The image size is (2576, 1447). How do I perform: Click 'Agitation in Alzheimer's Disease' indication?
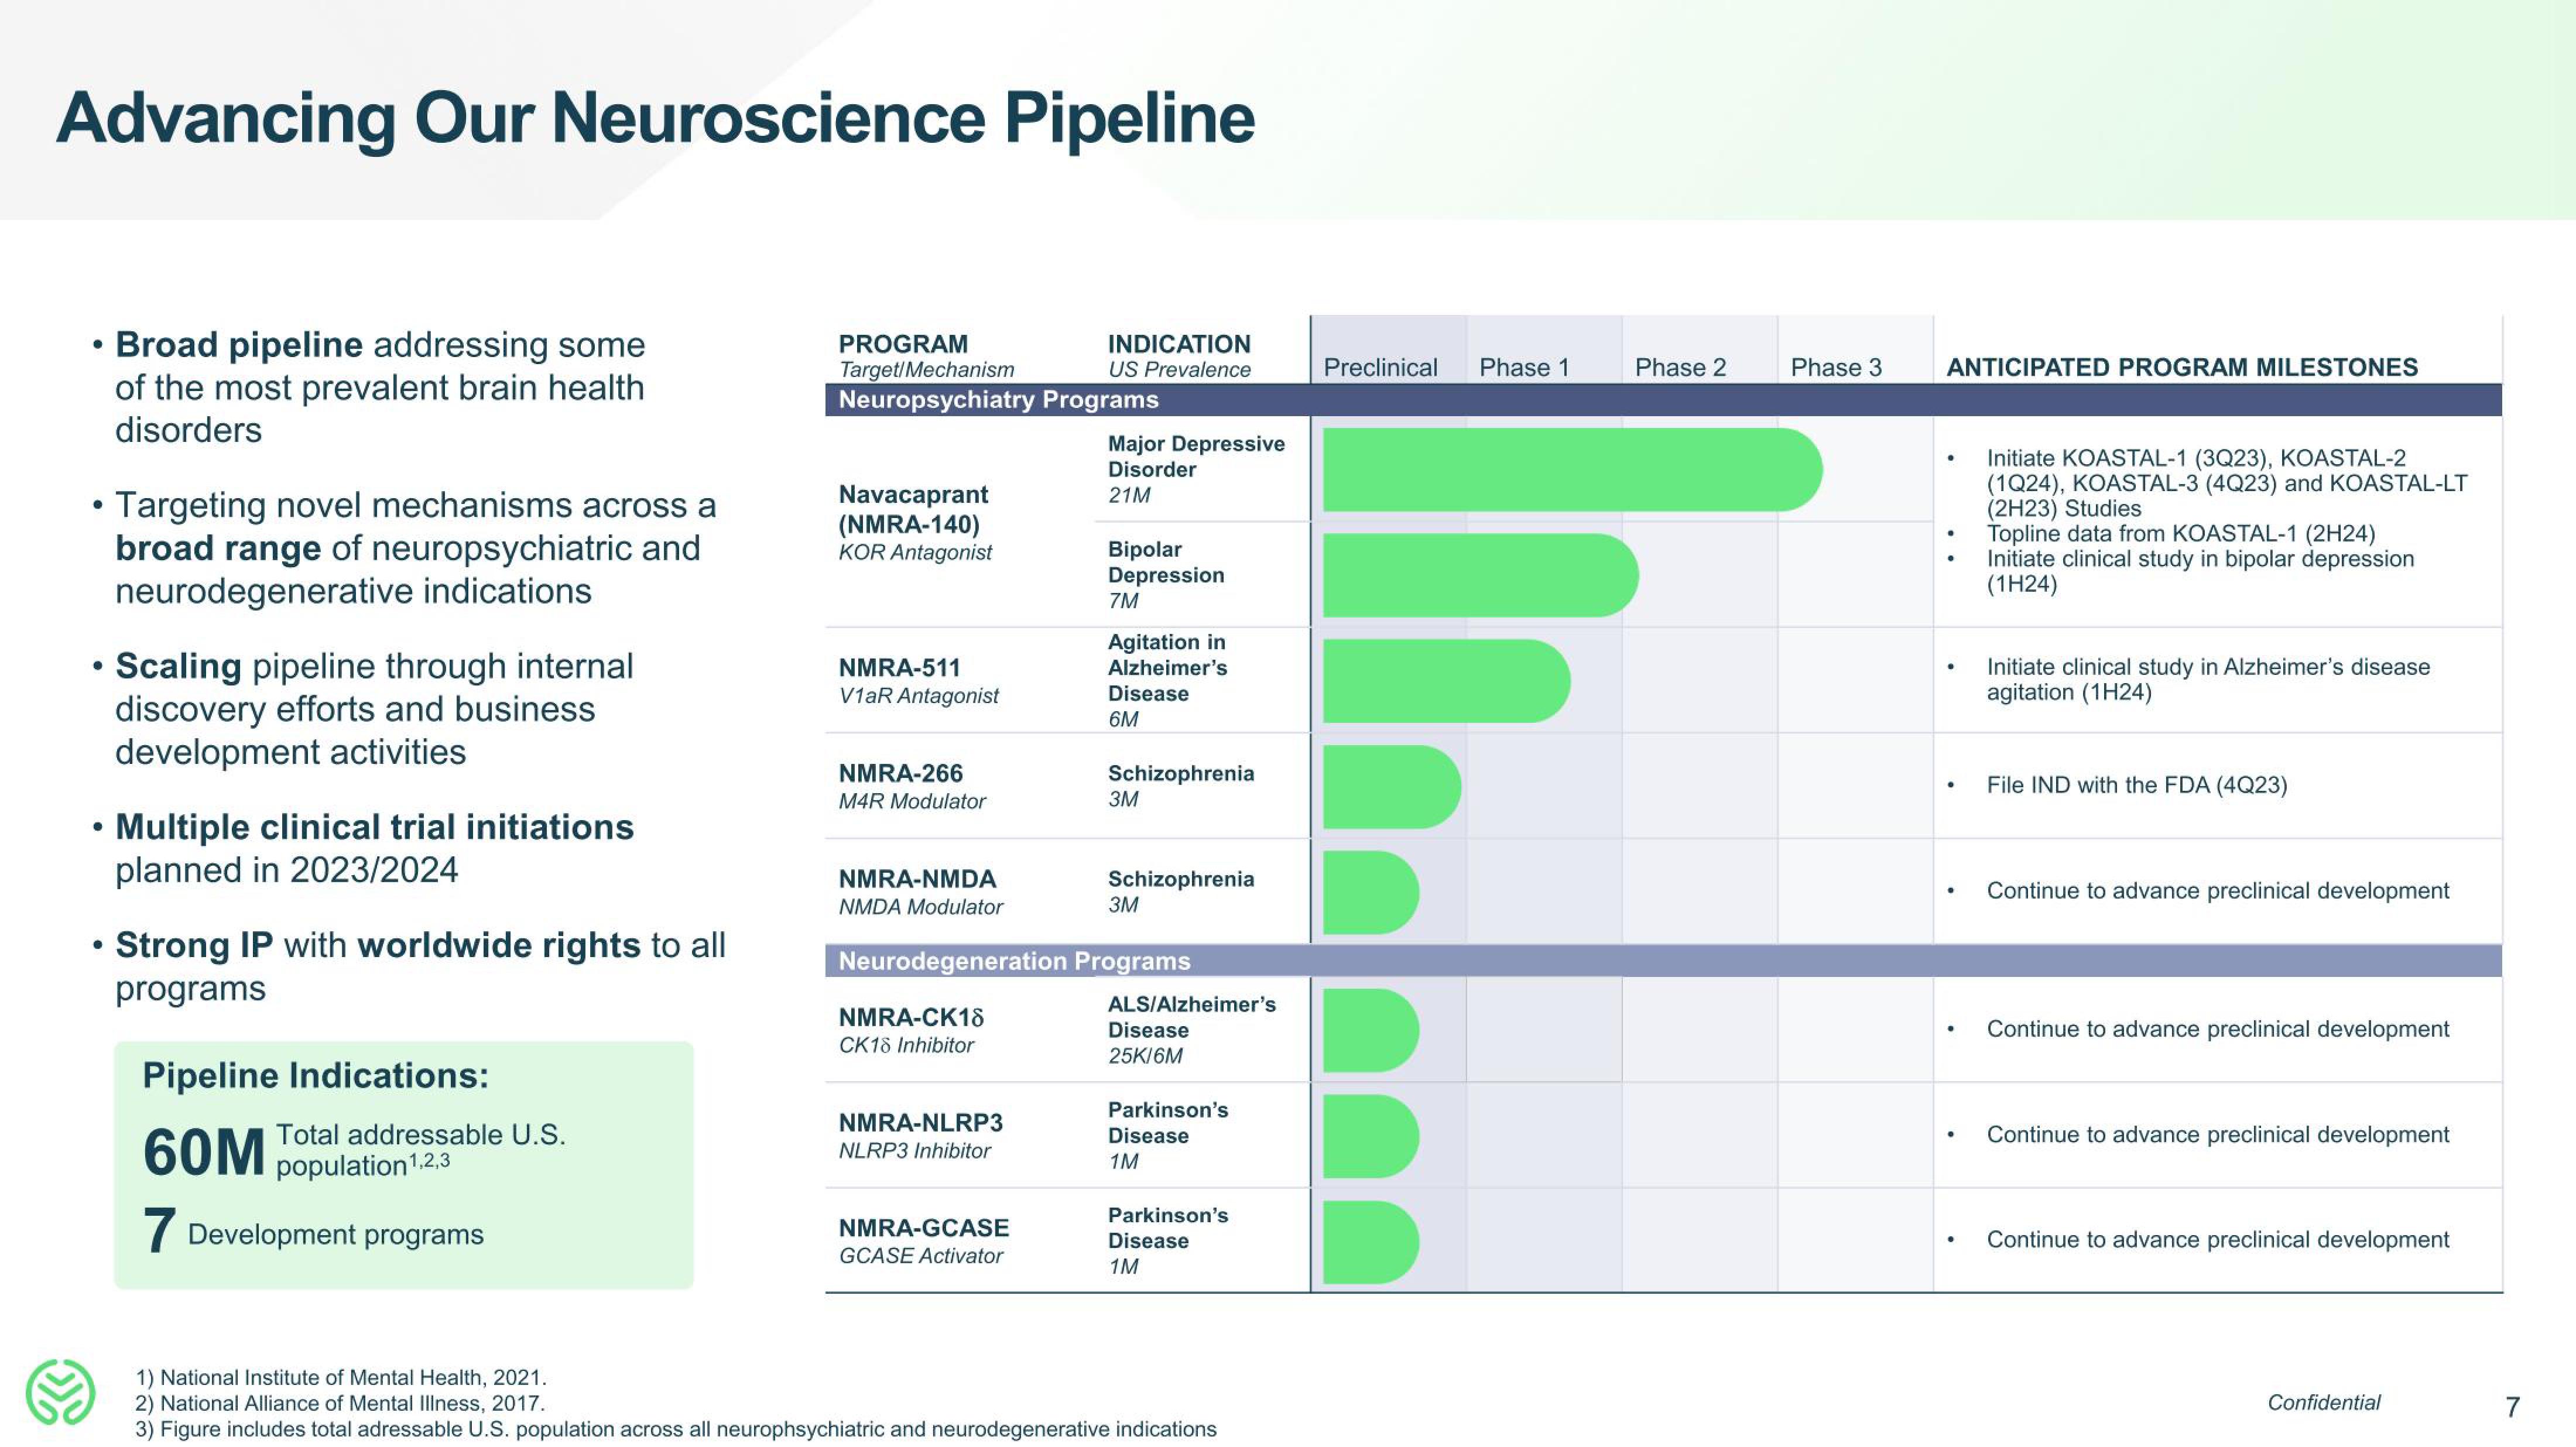click(1167, 667)
